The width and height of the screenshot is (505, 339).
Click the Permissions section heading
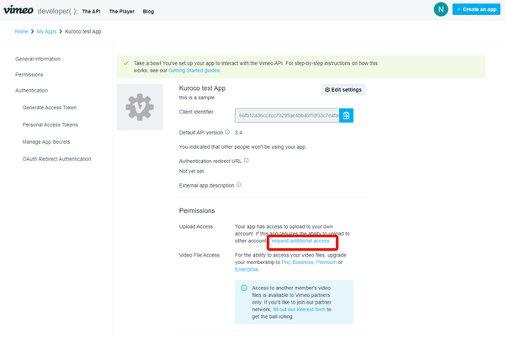point(197,210)
